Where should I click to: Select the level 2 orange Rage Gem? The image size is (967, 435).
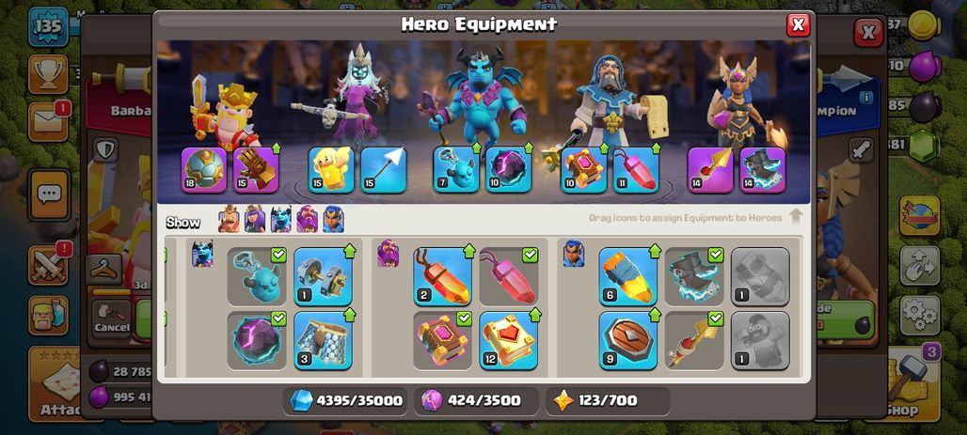point(442,276)
